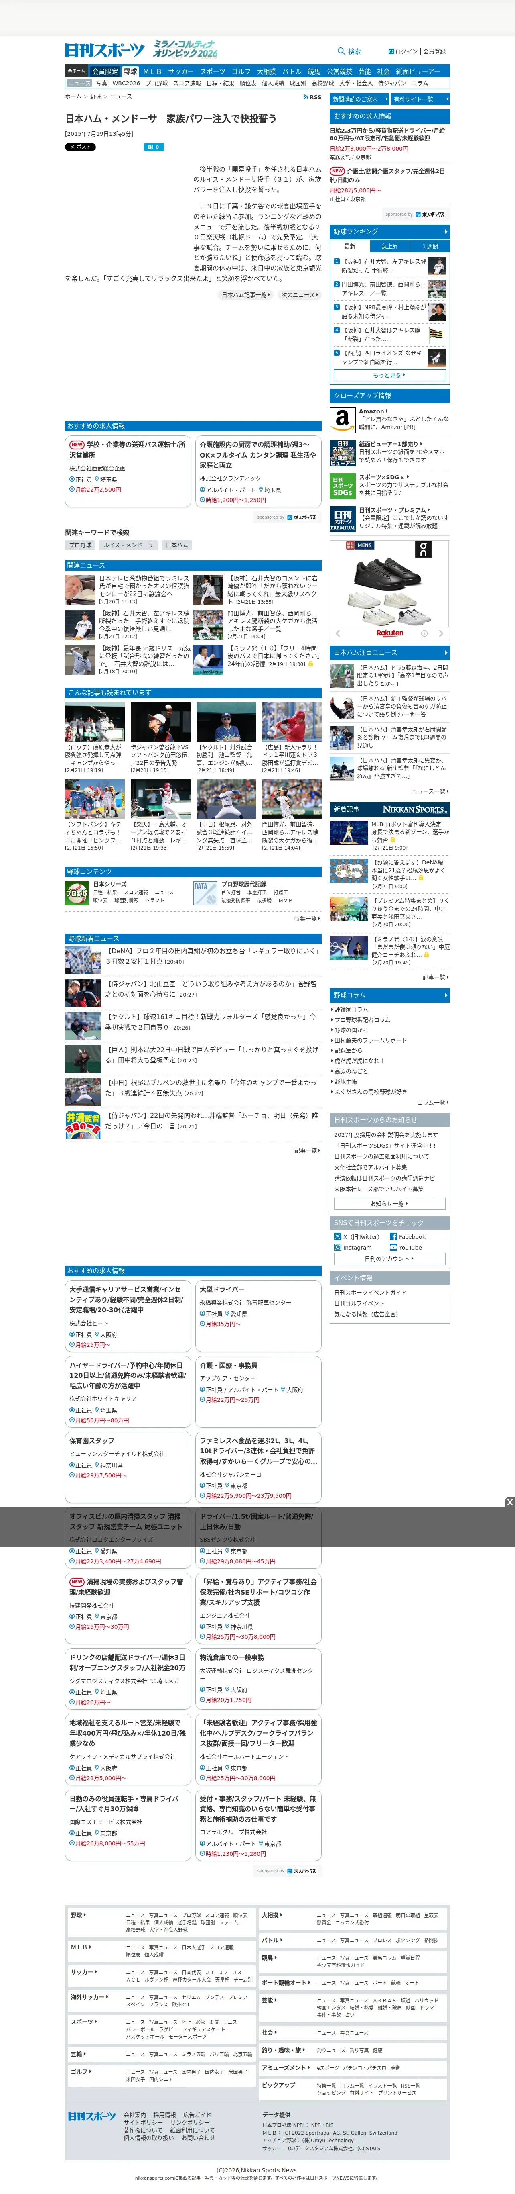Open 大型ドライバー job listing
The height and width of the screenshot is (2194, 515).
[258, 1316]
